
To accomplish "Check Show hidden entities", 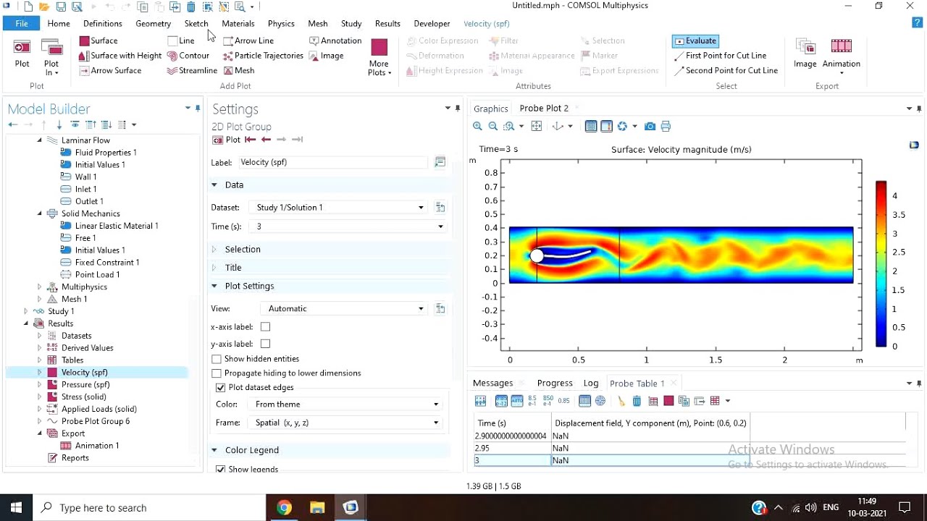I will [x=217, y=359].
